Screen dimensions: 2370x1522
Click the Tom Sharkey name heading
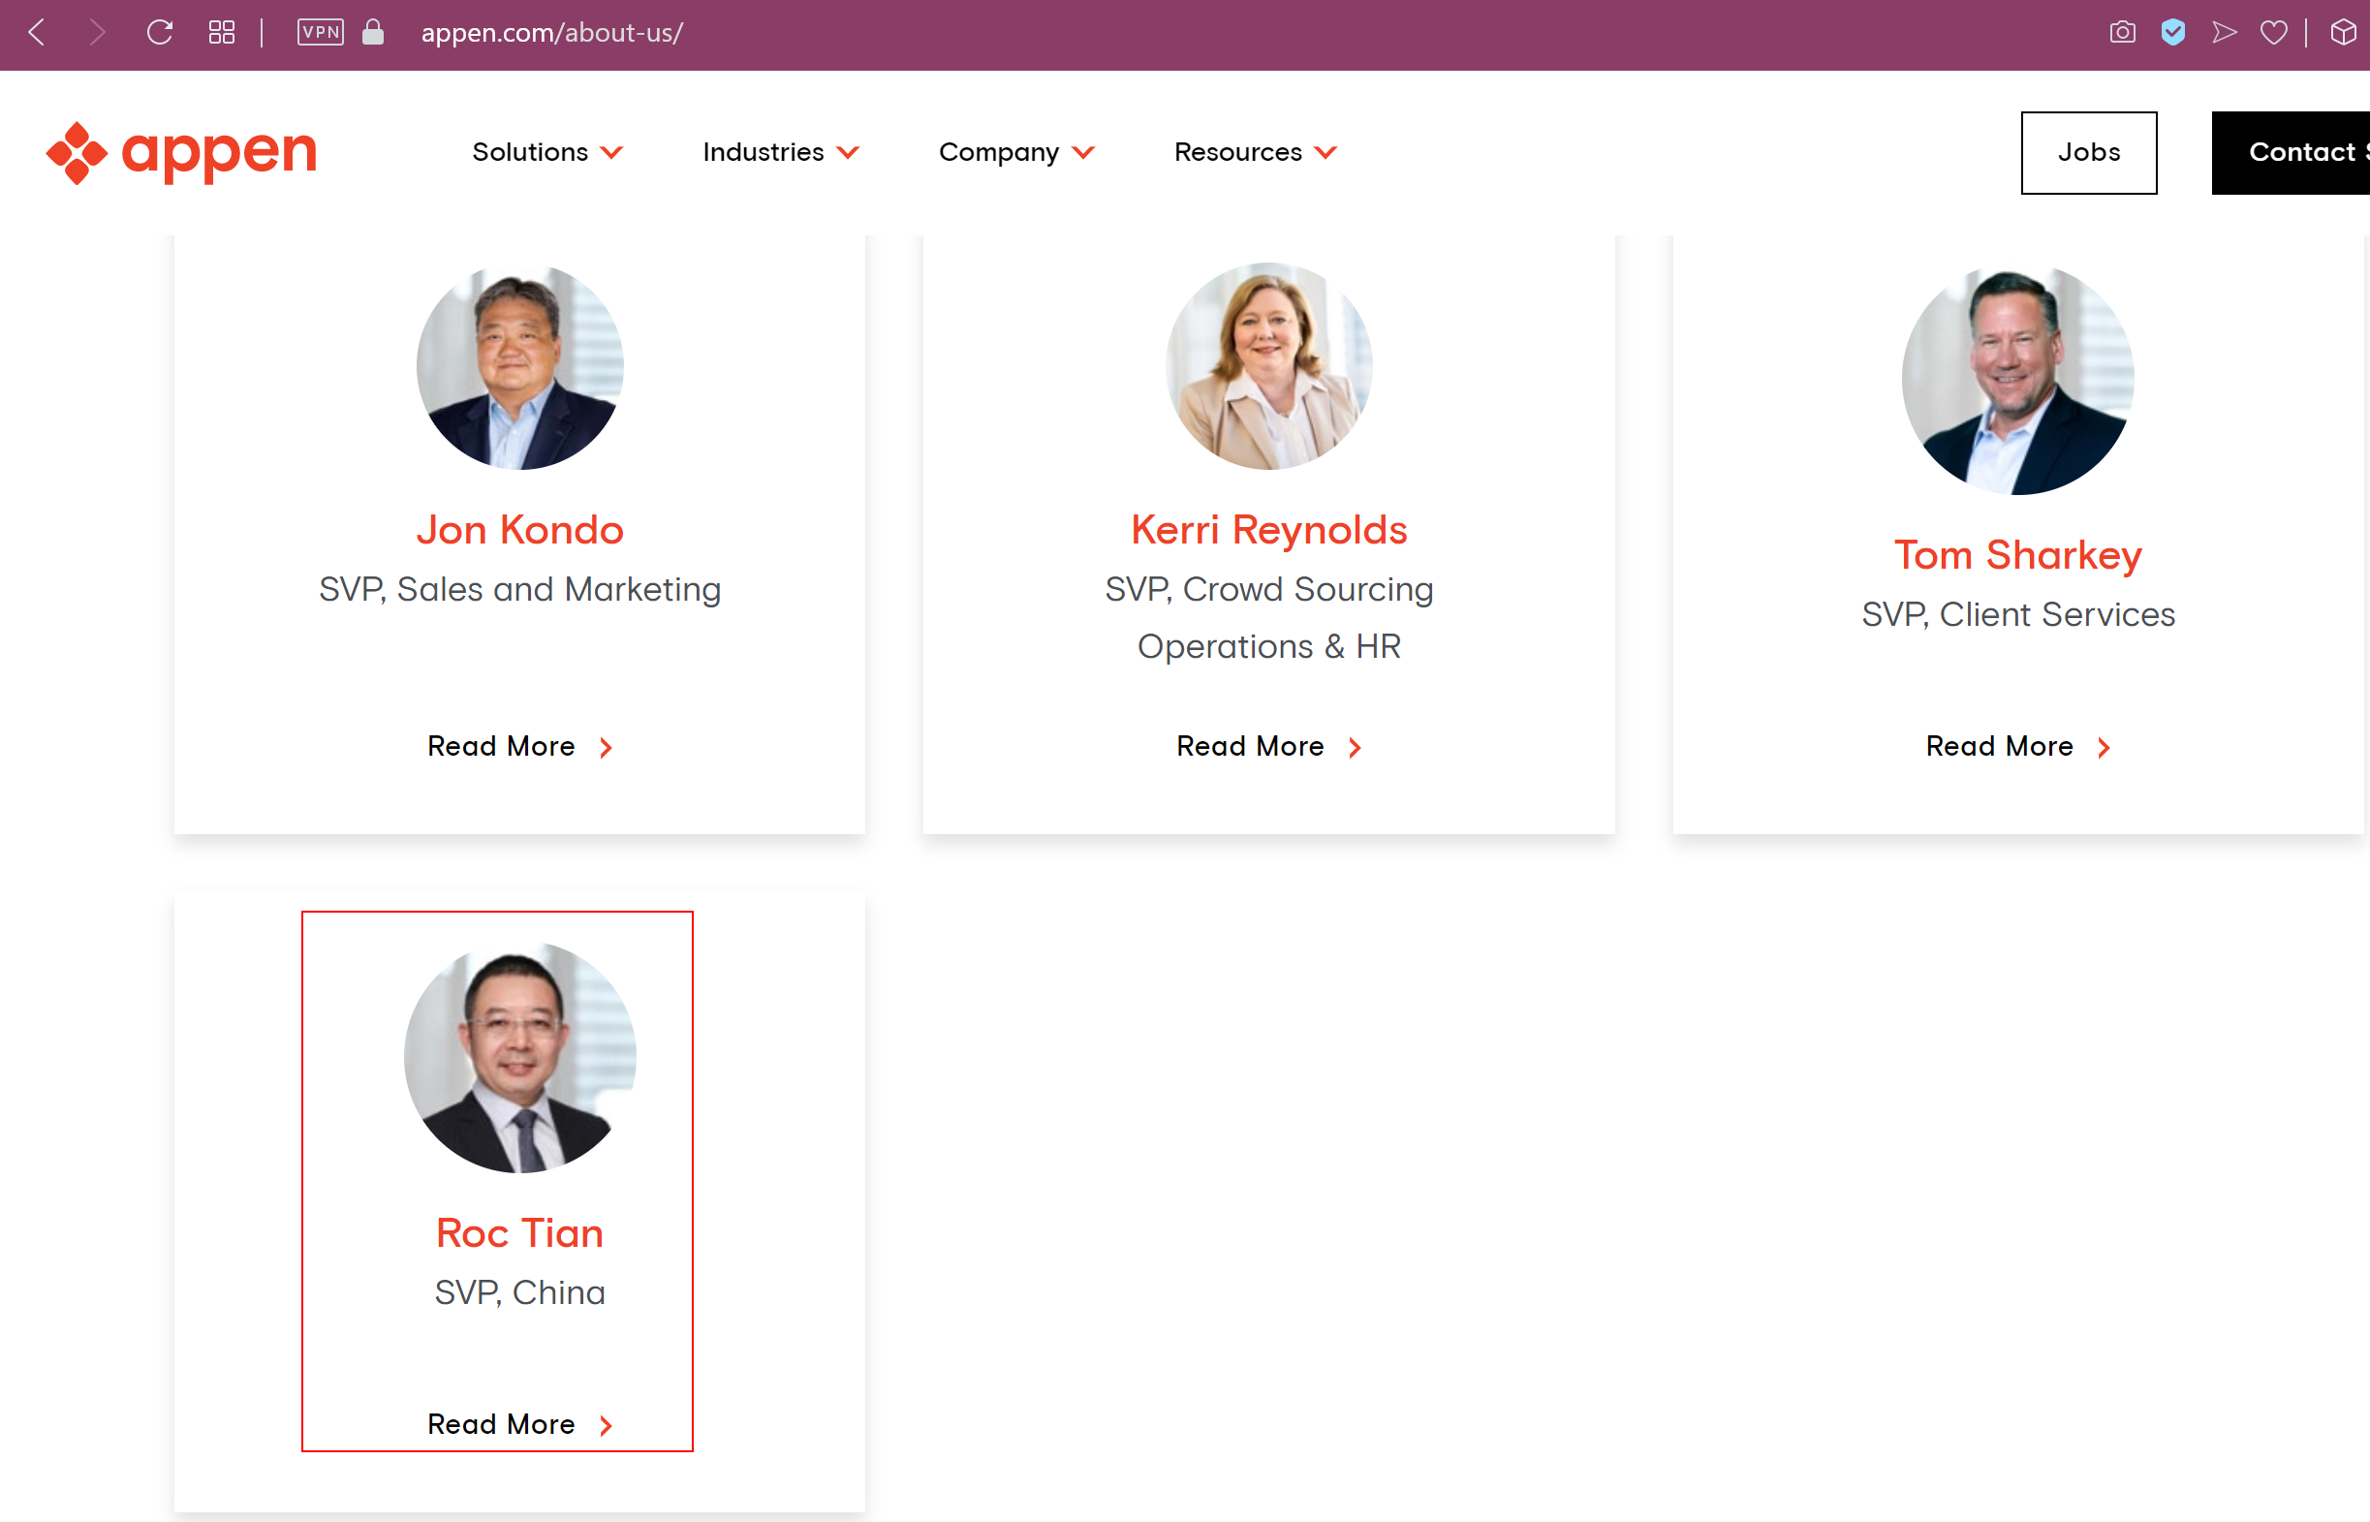2018,554
